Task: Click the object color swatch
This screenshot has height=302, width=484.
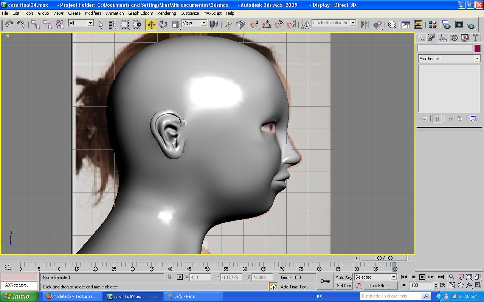Action: [x=477, y=48]
